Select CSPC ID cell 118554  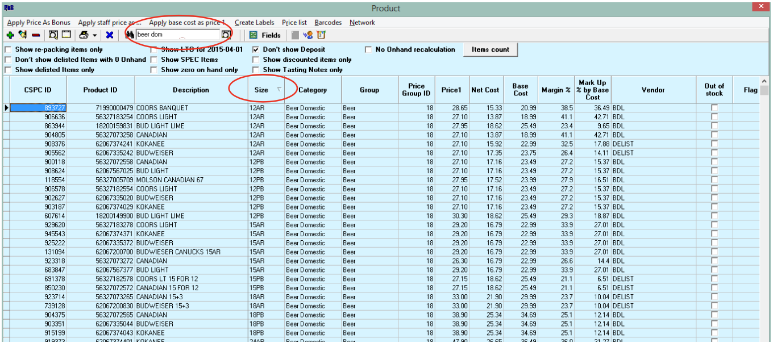tap(38, 180)
